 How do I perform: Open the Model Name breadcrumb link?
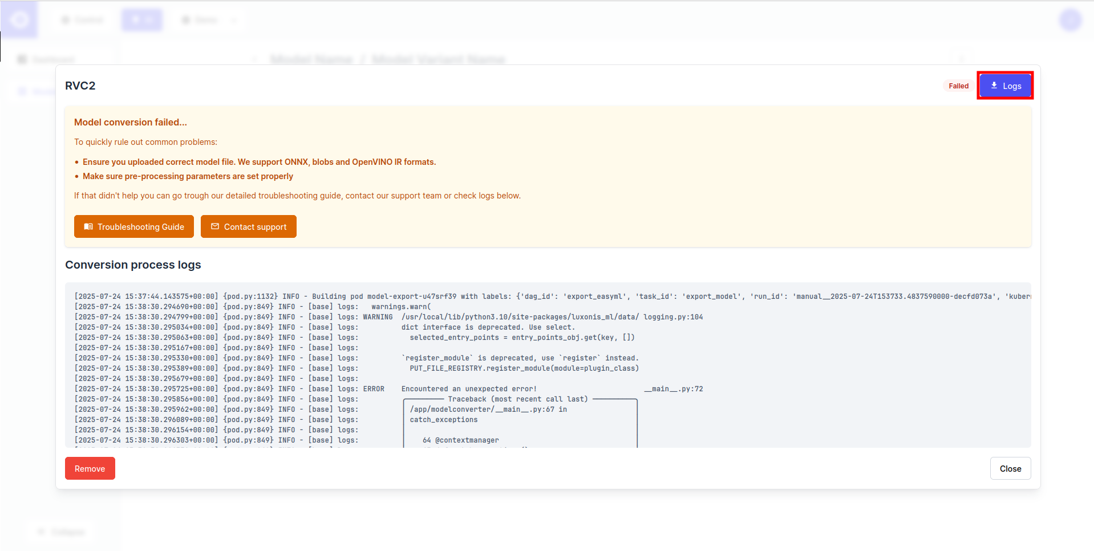click(311, 59)
